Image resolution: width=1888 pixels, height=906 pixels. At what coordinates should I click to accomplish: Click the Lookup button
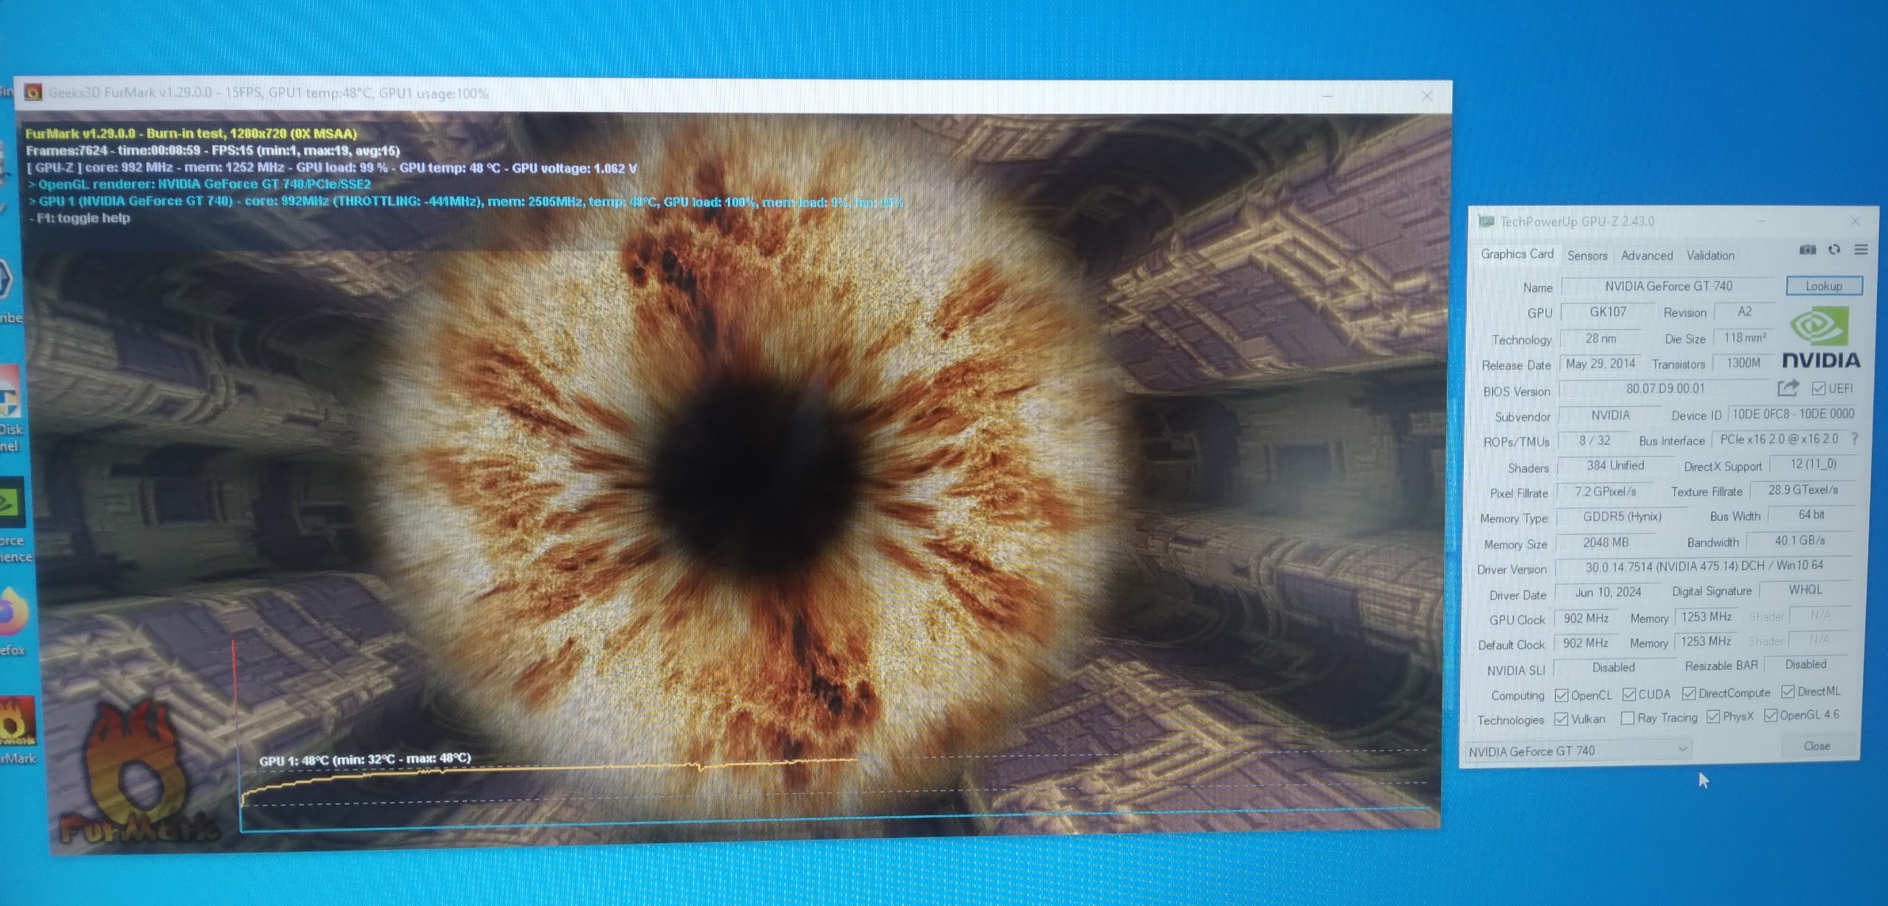1824,286
